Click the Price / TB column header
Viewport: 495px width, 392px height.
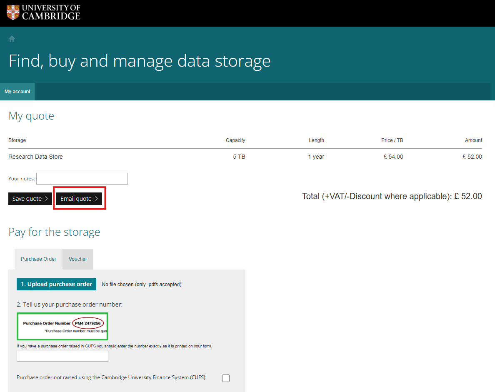coord(392,140)
